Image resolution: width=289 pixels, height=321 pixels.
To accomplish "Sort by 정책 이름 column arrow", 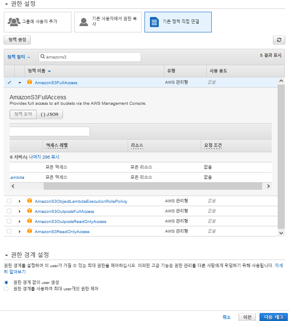I will pyautogui.click(x=49, y=71).
